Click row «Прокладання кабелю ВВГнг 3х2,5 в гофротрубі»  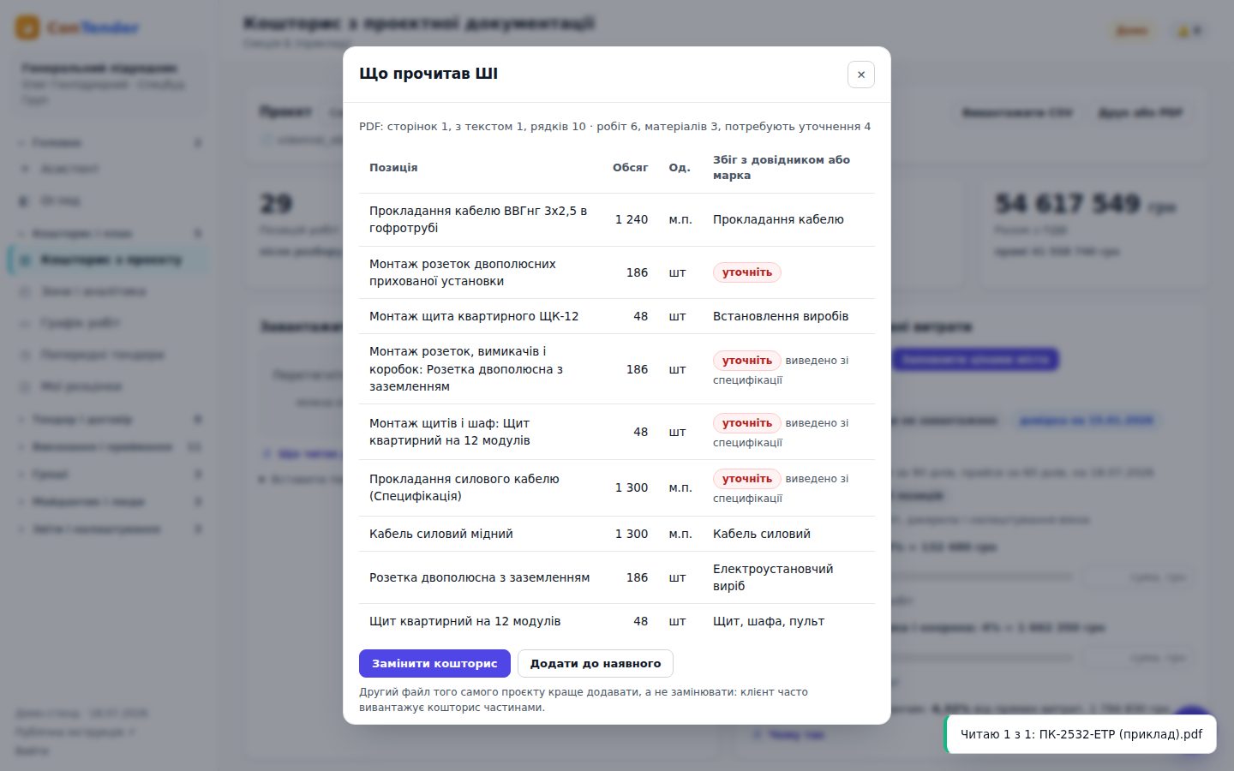tap(617, 219)
